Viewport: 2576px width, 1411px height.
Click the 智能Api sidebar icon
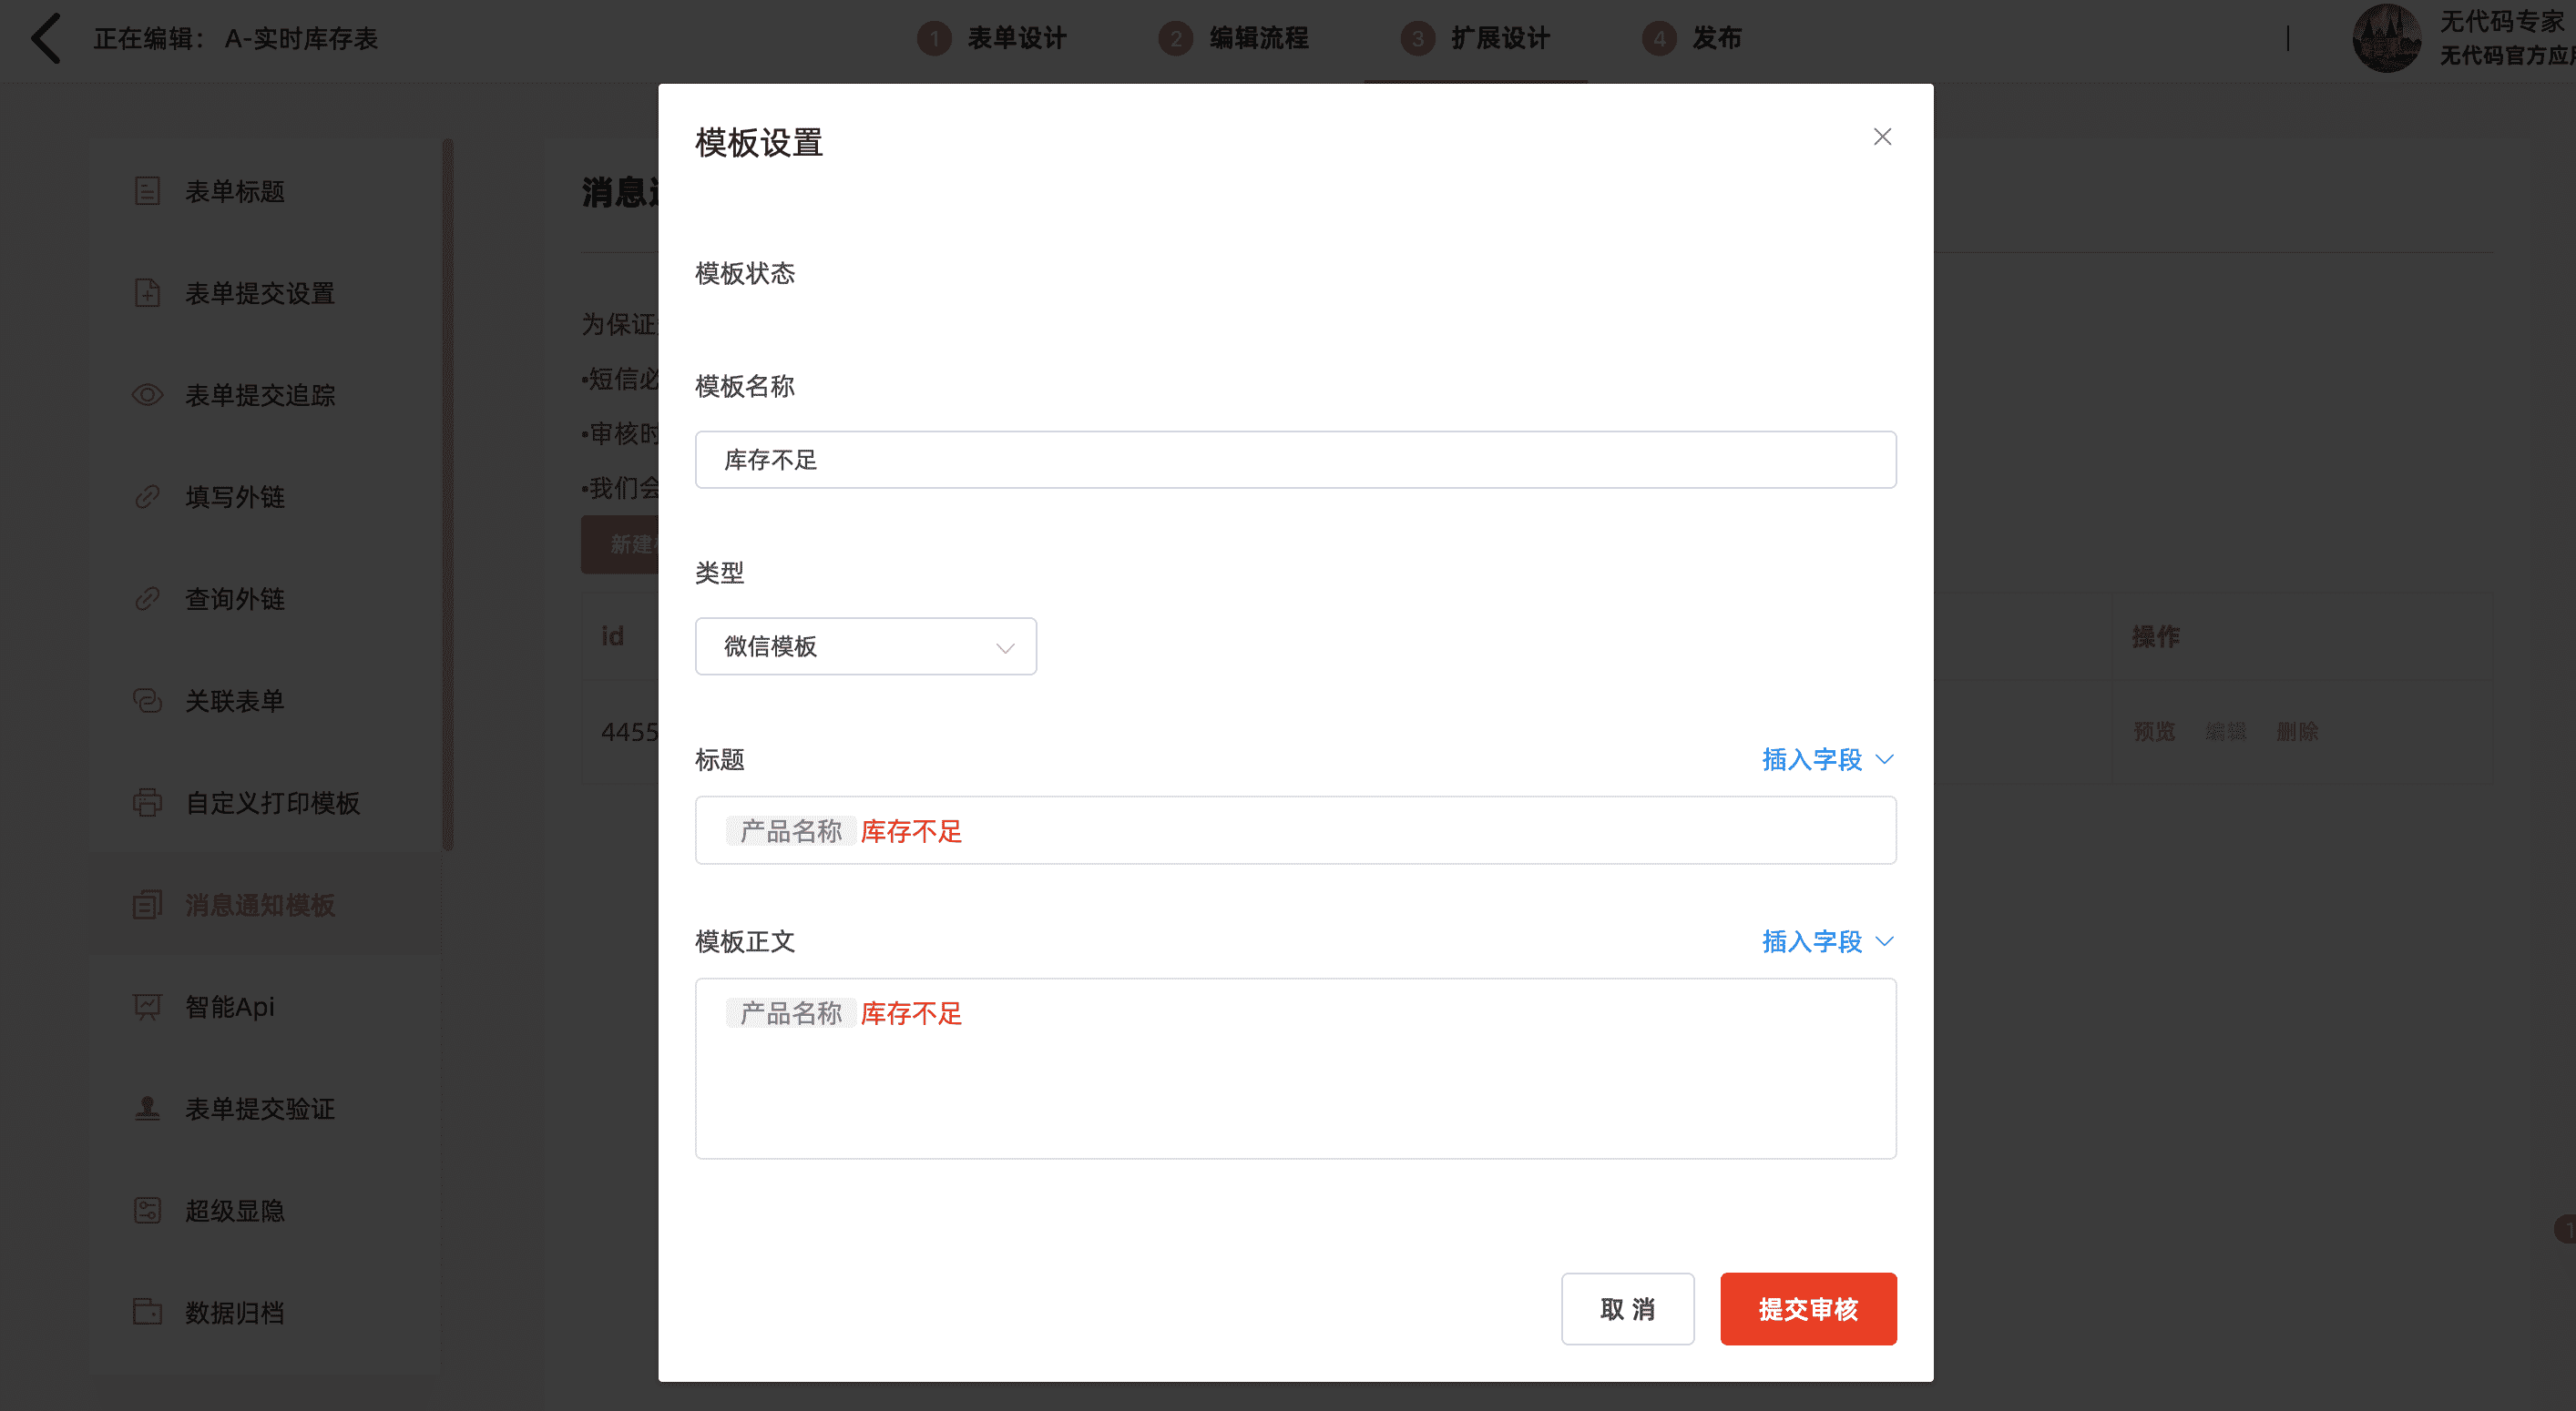[x=147, y=1006]
